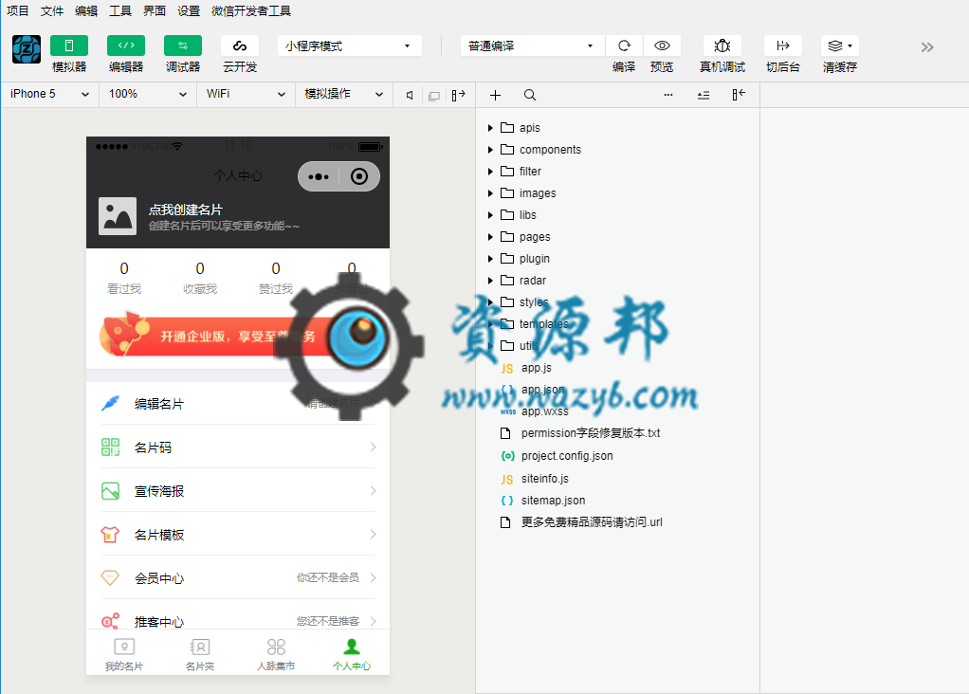
Task: Click the 切后台 switch-to-background icon
Action: [783, 46]
